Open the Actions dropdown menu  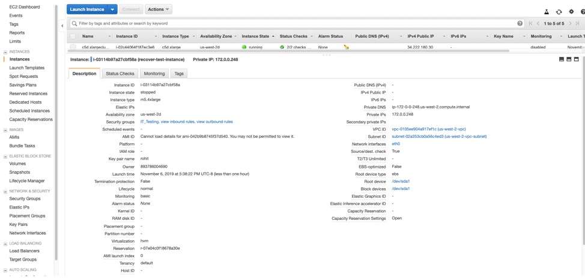click(x=159, y=10)
